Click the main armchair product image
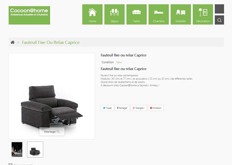 [x=52, y=96]
